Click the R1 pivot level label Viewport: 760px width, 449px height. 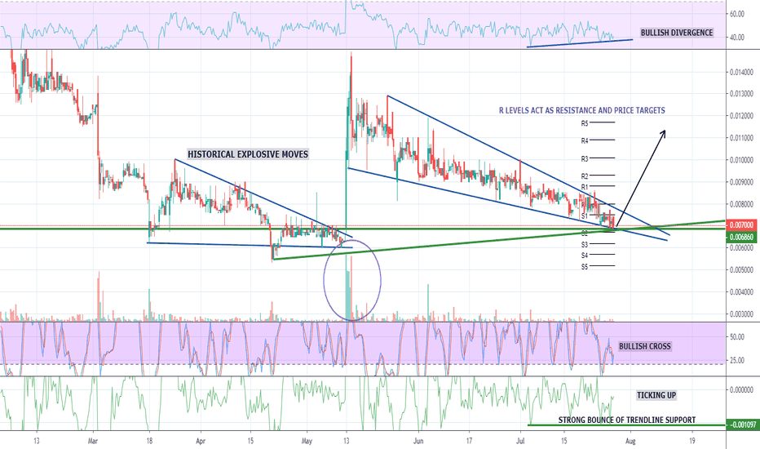pyautogui.click(x=585, y=187)
